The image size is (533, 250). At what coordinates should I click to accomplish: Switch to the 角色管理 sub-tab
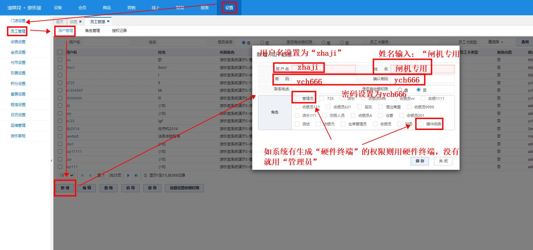click(x=92, y=31)
